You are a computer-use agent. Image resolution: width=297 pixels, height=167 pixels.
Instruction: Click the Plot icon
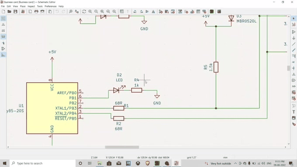pos(42,11)
